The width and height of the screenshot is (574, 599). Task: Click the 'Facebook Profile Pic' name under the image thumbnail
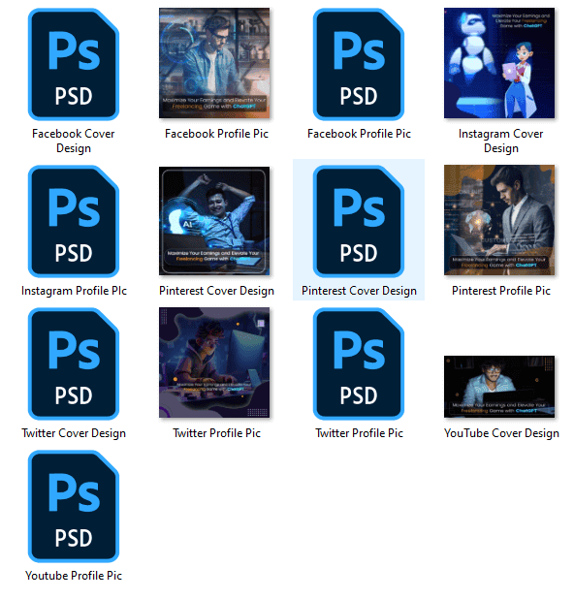tap(216, 134)
